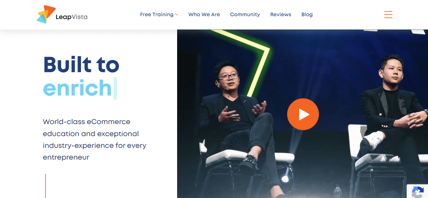Click the 'World-class eCommerce education' paragraph

point(94,139)
